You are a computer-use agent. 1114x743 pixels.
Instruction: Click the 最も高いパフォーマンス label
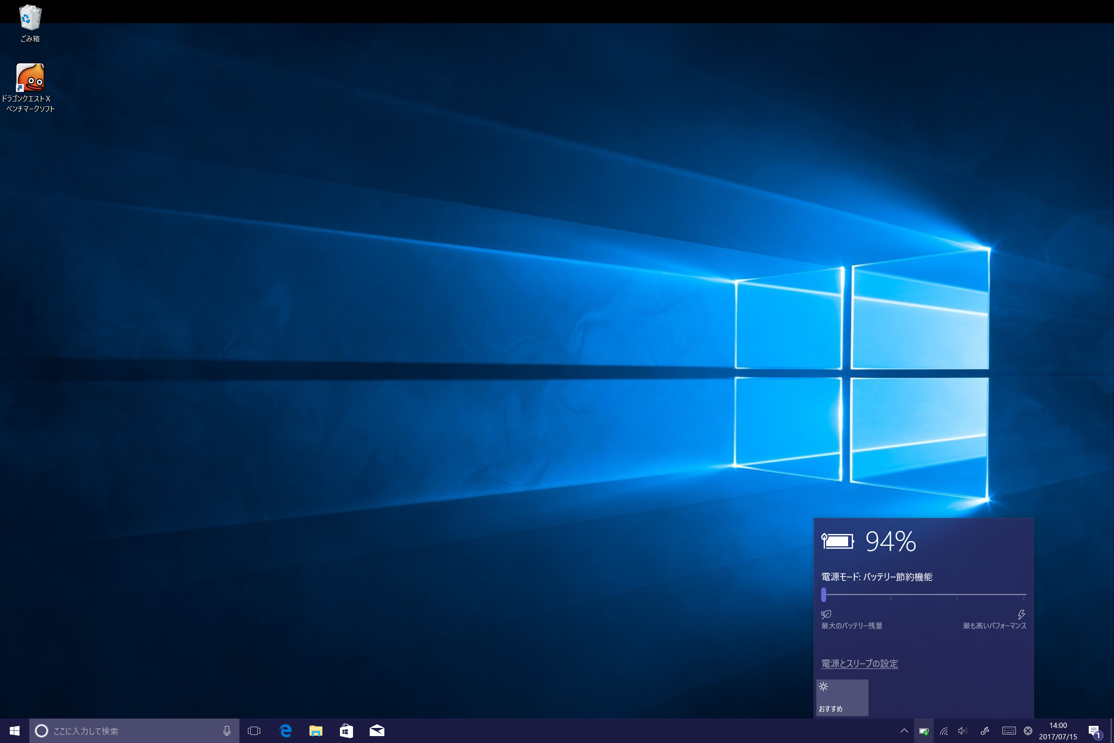[x=995, y=626]
